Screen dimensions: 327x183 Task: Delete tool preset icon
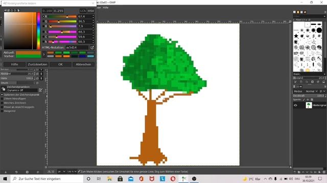pyautogui.click(x=27, y=172)
